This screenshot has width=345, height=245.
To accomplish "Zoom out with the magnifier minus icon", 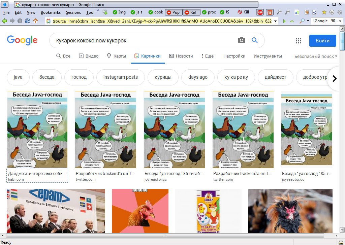I will 287,12.
